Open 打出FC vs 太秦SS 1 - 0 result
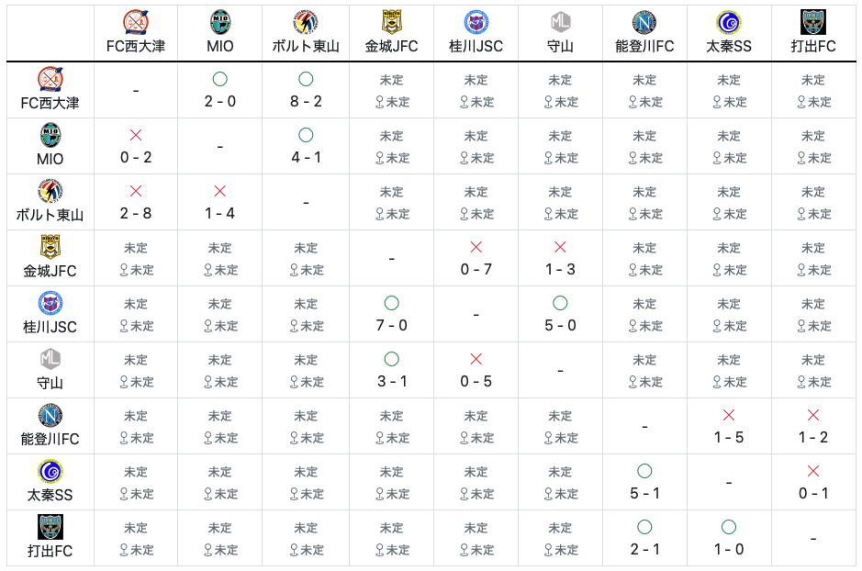The image size is (862, 571). click(728, 550)
